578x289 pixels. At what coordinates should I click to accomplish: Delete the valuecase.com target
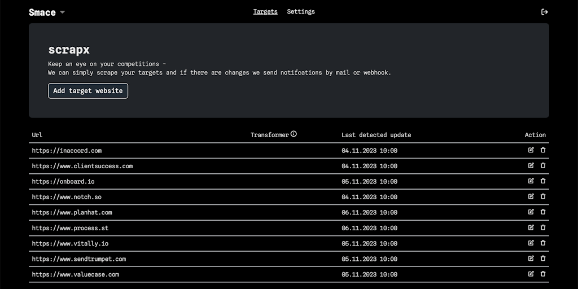pos(543,274)
